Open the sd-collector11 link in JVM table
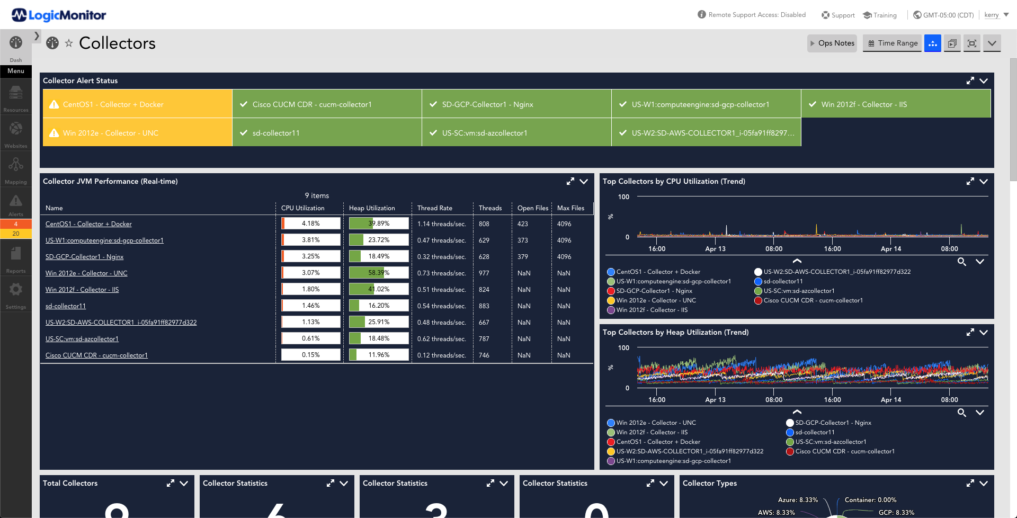 click(x=66, y=306)
